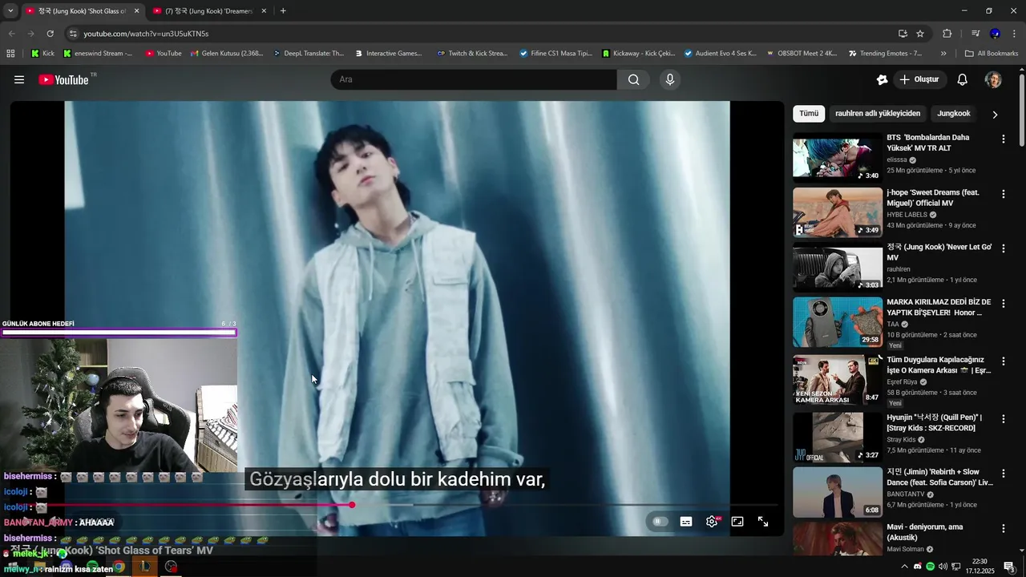Click the red video progress bar scrubber
Image resolution: width=1026 pixels, height=577 pixels.
[x=352, y=505]
